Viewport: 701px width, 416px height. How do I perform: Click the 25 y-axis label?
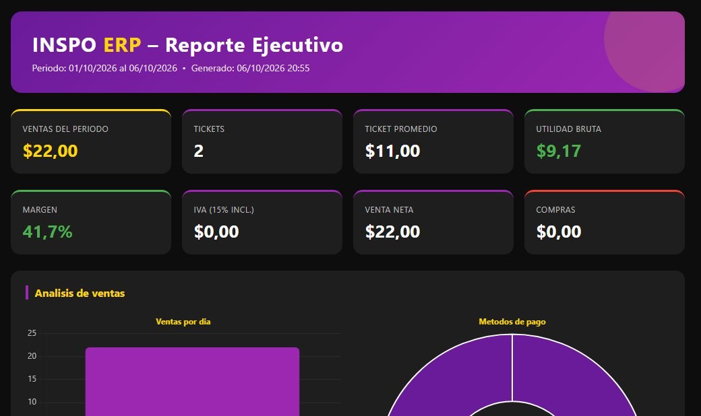click(x=32, y=333)
